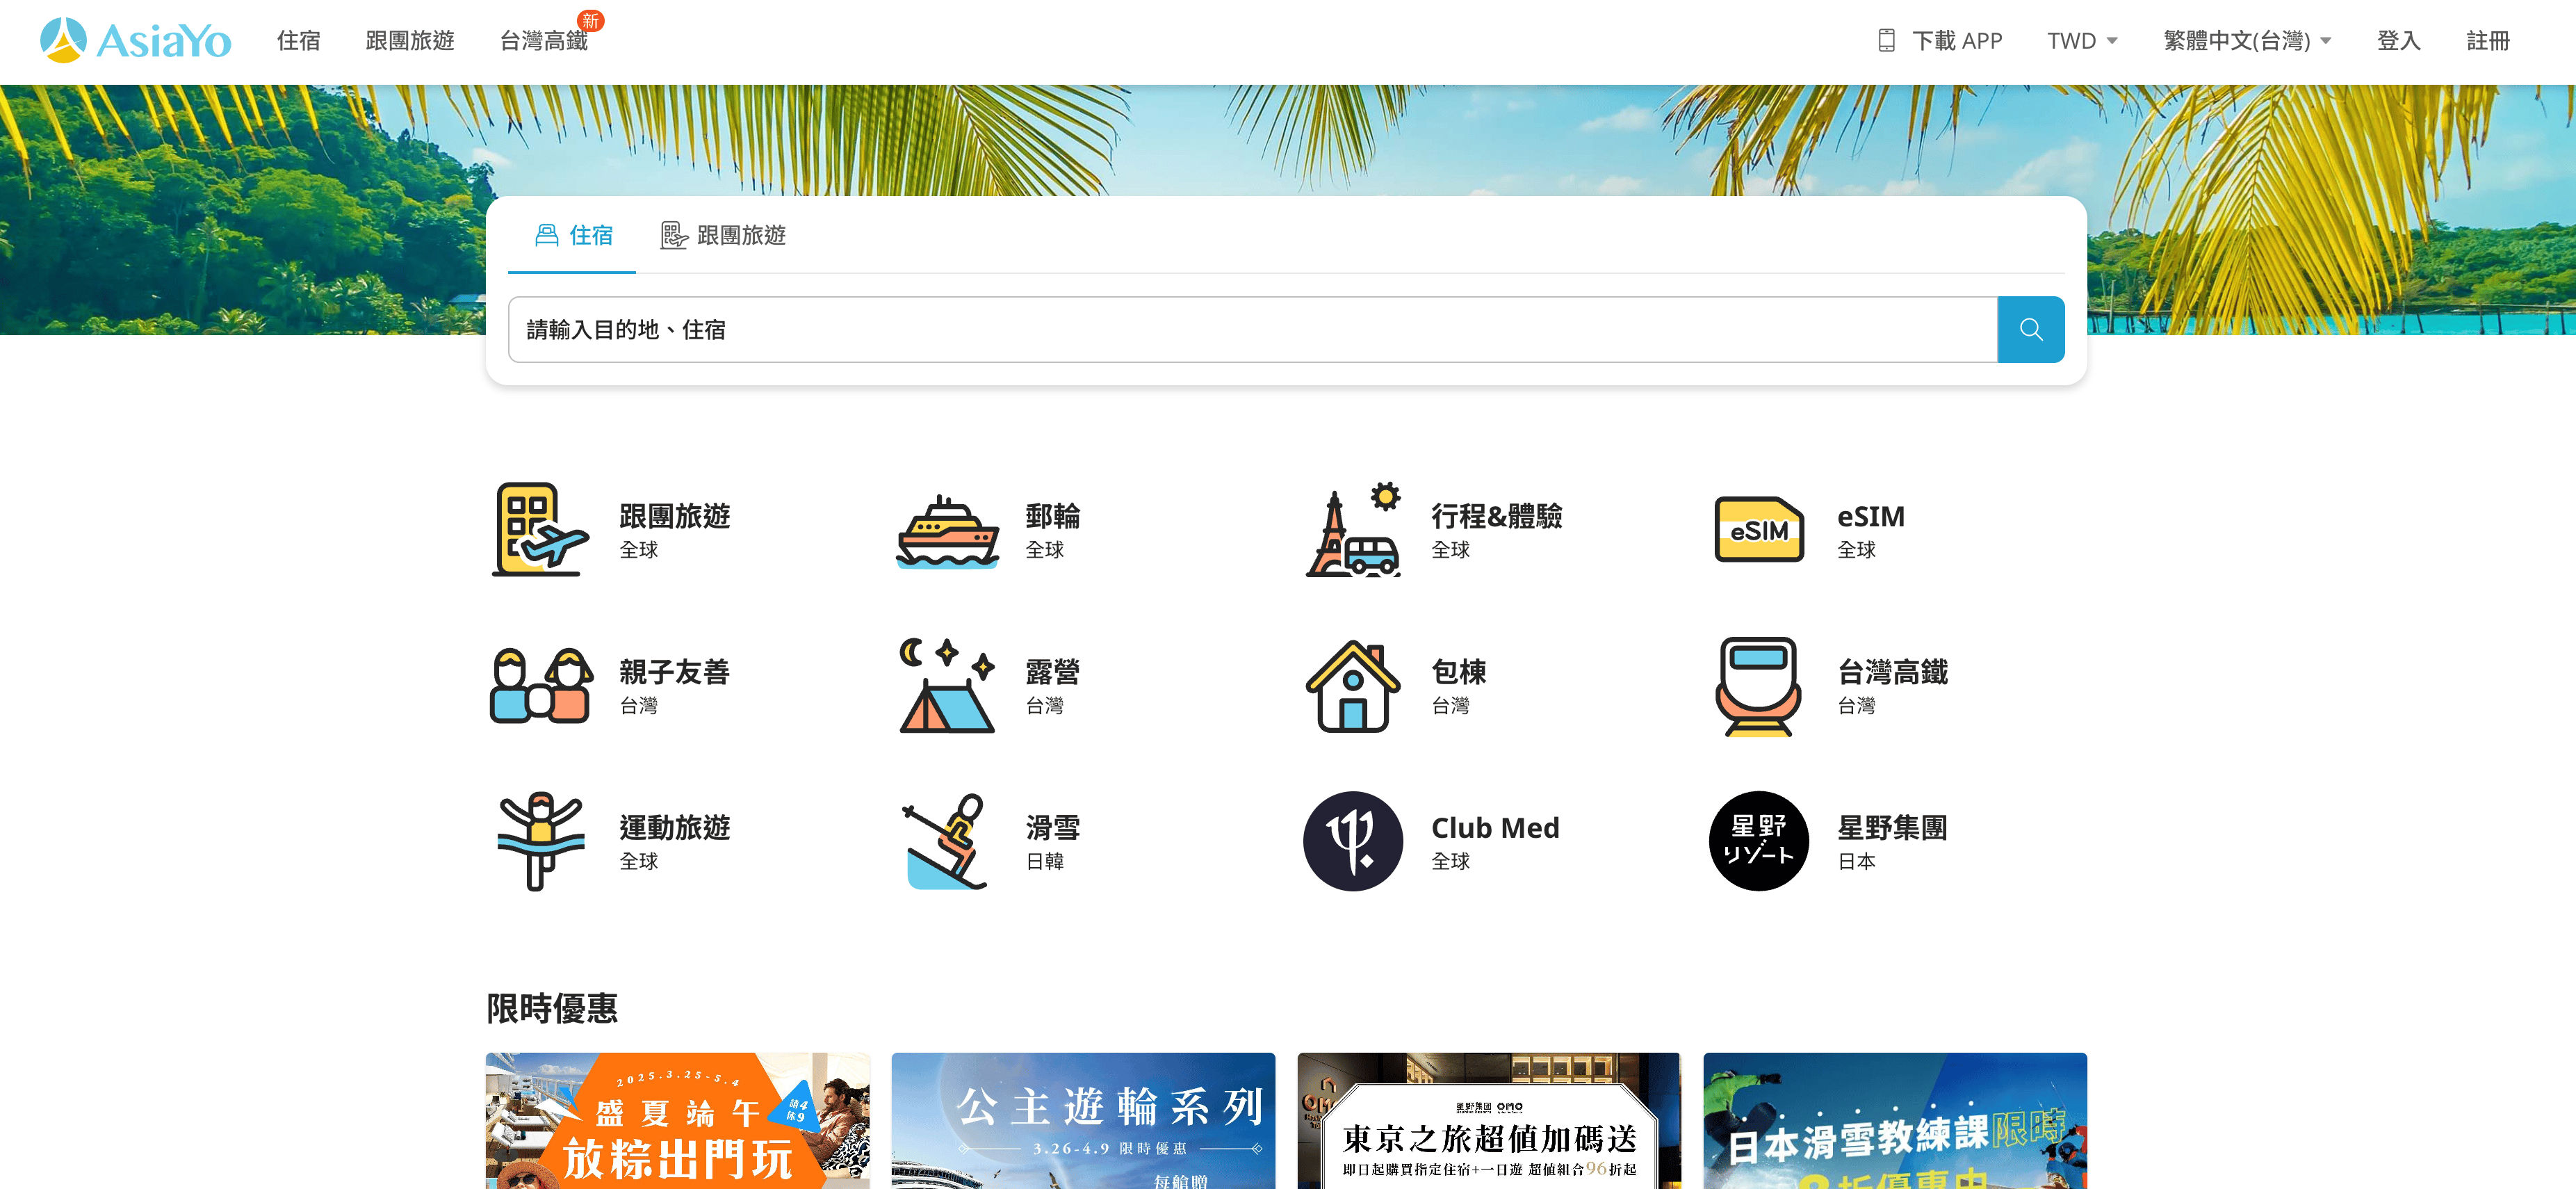Click the 登入 login link
The width and height of the screenshot is (2576, 1189).
click(2398, 41)
